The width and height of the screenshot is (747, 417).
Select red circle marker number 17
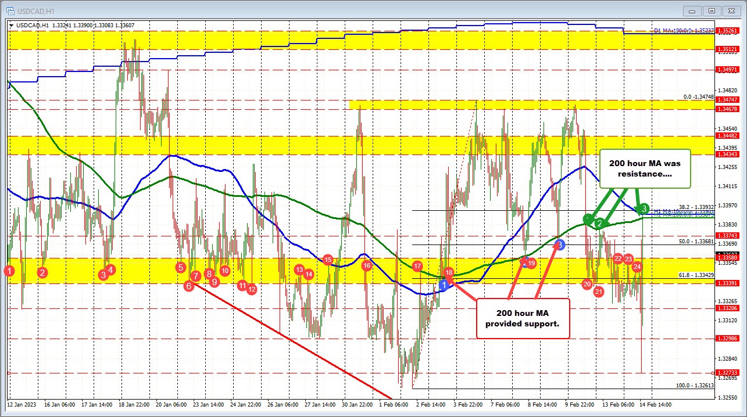[417, 266]
